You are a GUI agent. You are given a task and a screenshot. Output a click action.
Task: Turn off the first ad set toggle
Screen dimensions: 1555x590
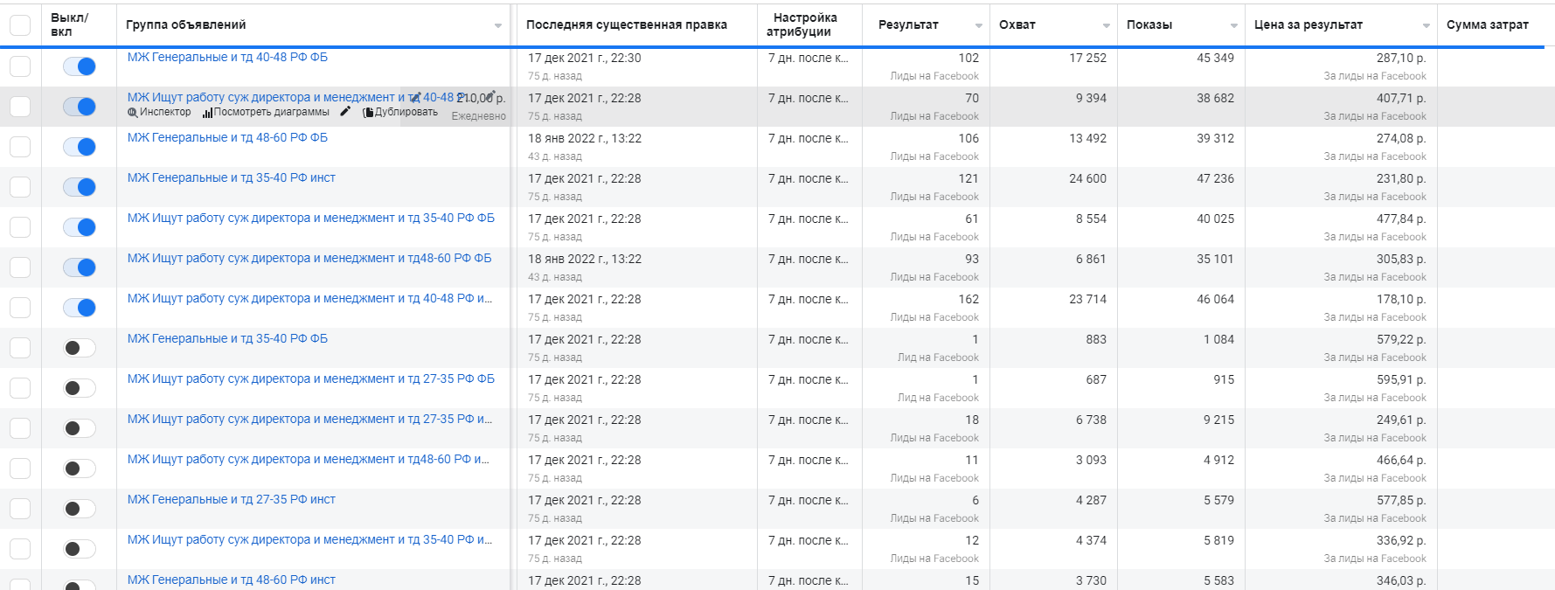click(80, 66)
